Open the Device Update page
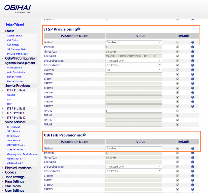208x193 pixels. (x=15, y=81)
